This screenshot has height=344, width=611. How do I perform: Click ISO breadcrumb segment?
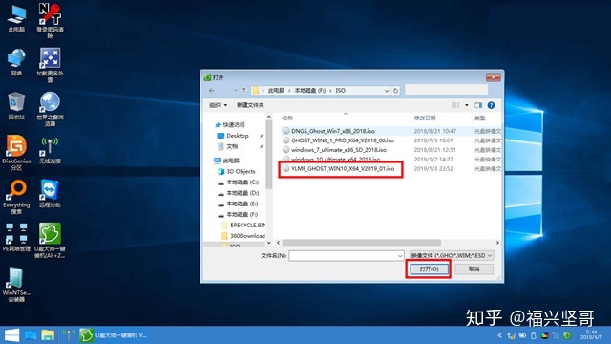(340, 91)
